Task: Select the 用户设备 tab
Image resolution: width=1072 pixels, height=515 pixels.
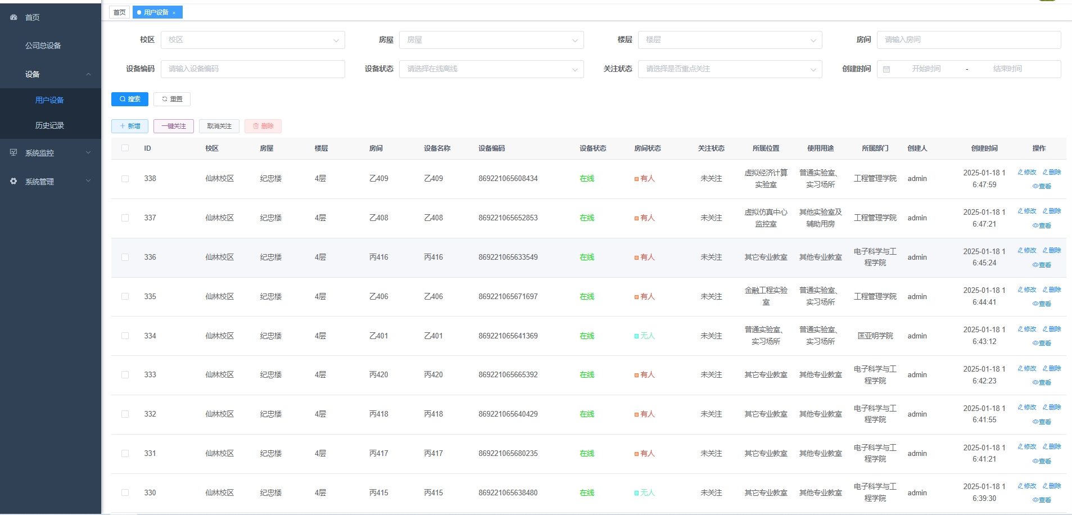Action: [156, 12]
